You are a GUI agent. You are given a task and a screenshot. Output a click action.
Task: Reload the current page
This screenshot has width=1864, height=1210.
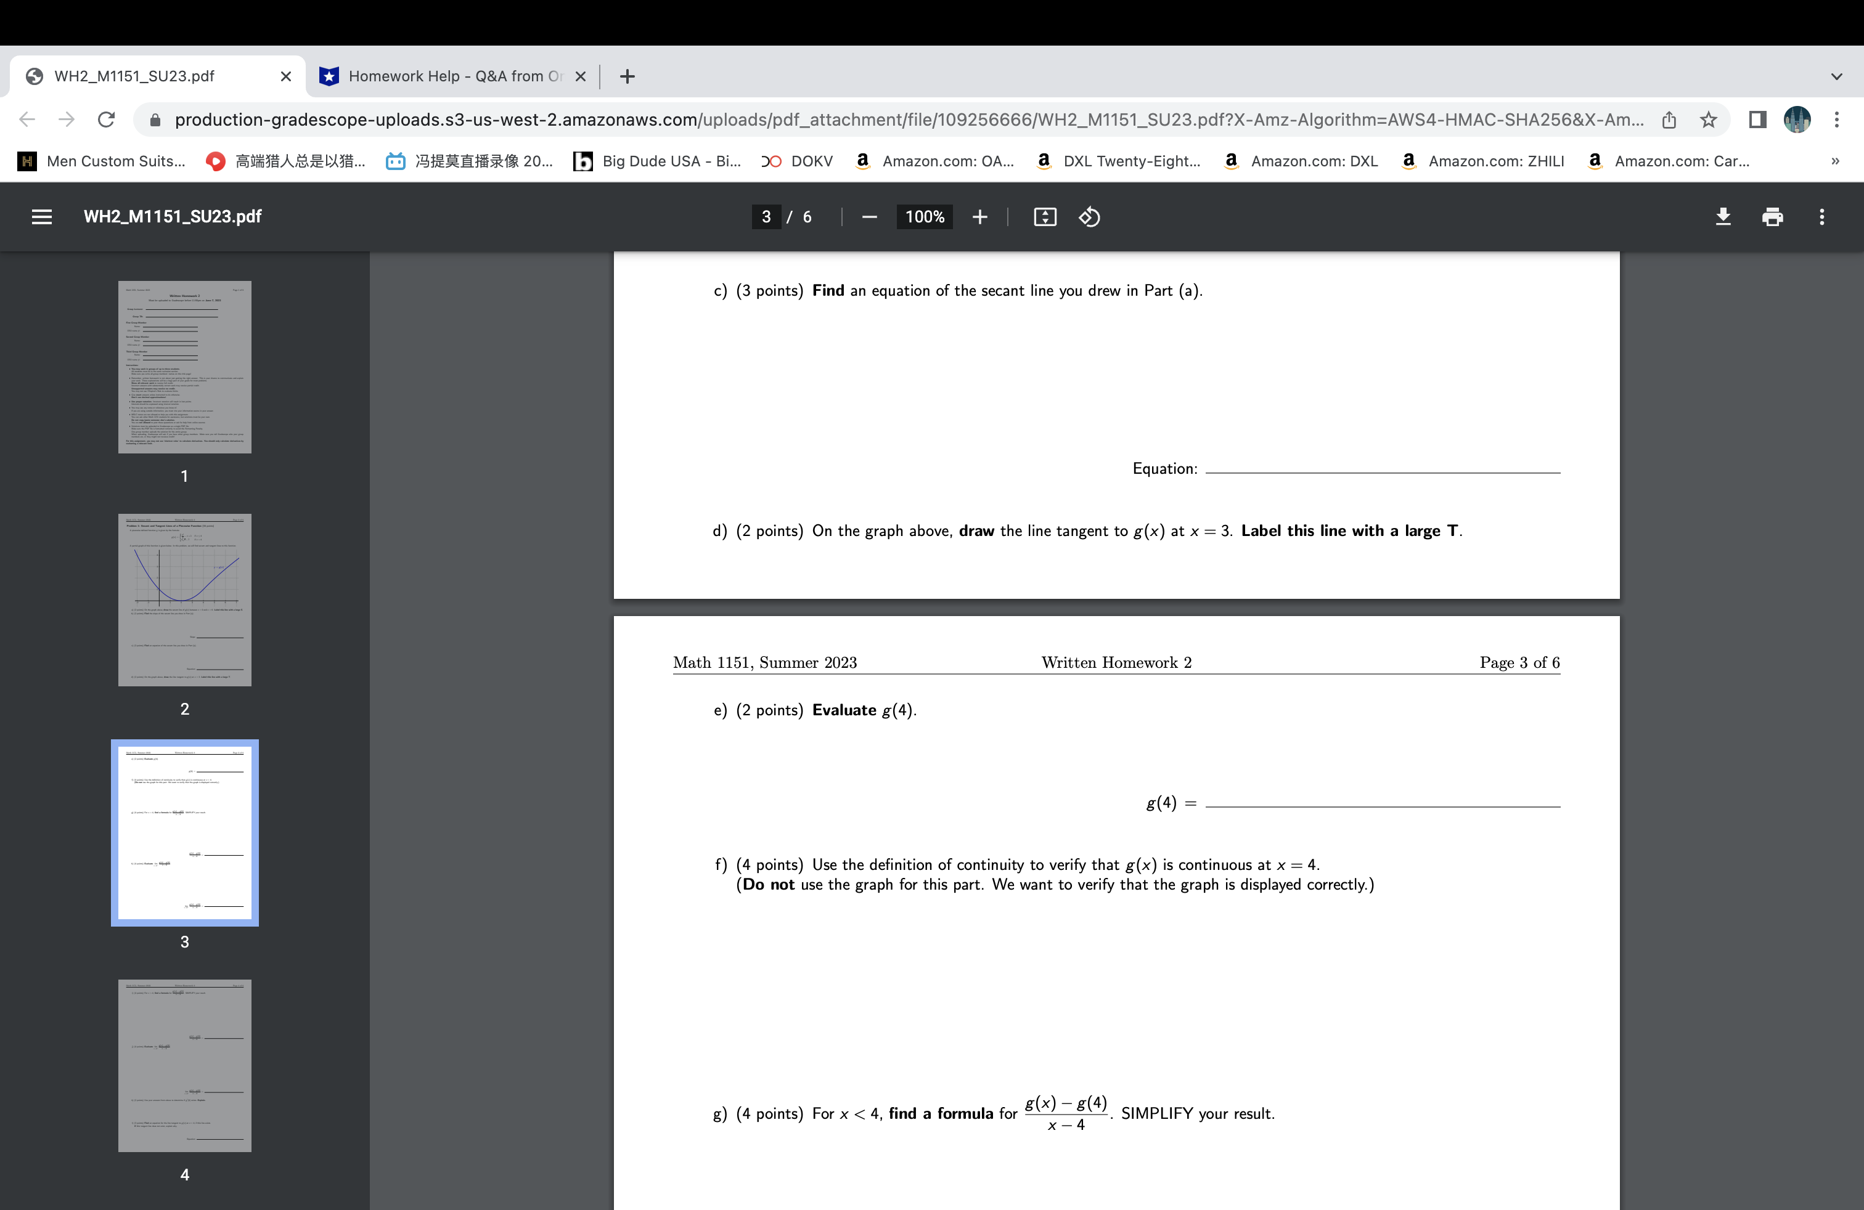[107, 119]
